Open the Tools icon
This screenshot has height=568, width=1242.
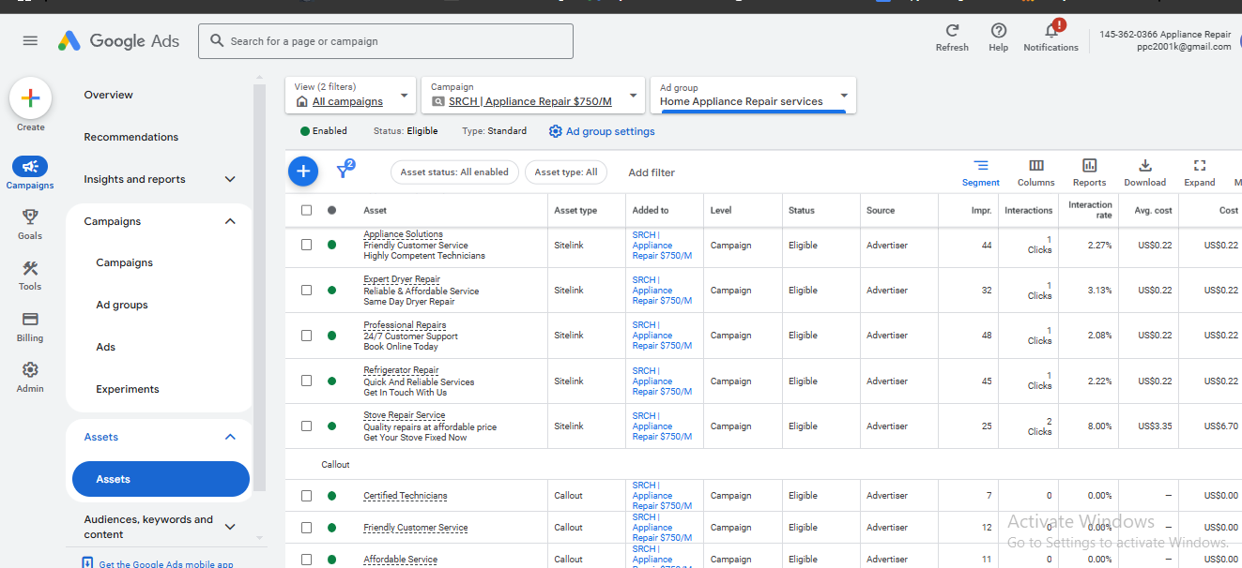[30, 268]
